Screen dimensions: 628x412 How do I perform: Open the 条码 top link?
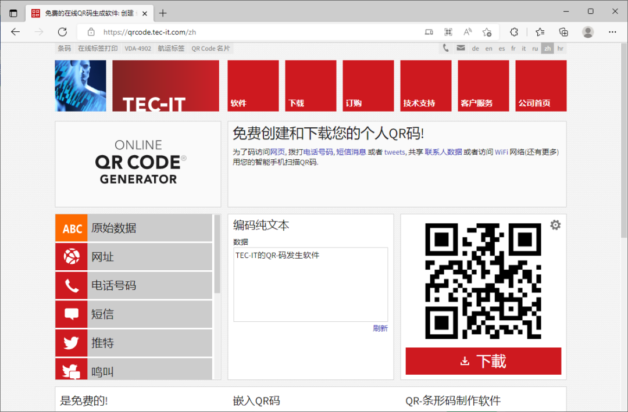click(x=64, y=48)
